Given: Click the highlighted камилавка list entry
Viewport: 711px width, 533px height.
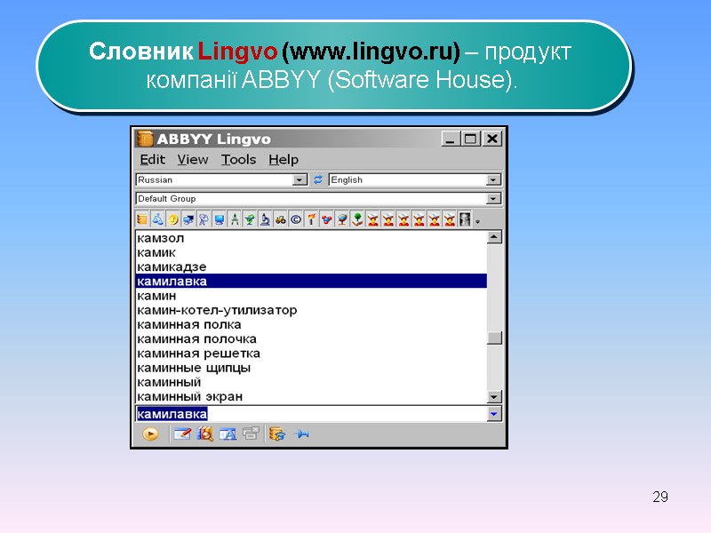Looking at the screenshot, I should pos(311,281).
